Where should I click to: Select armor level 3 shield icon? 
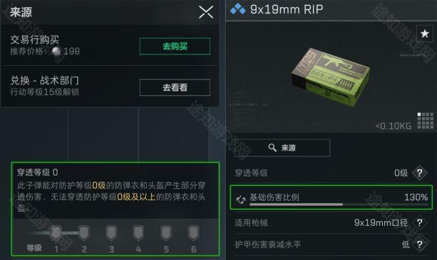pos(111,233)
